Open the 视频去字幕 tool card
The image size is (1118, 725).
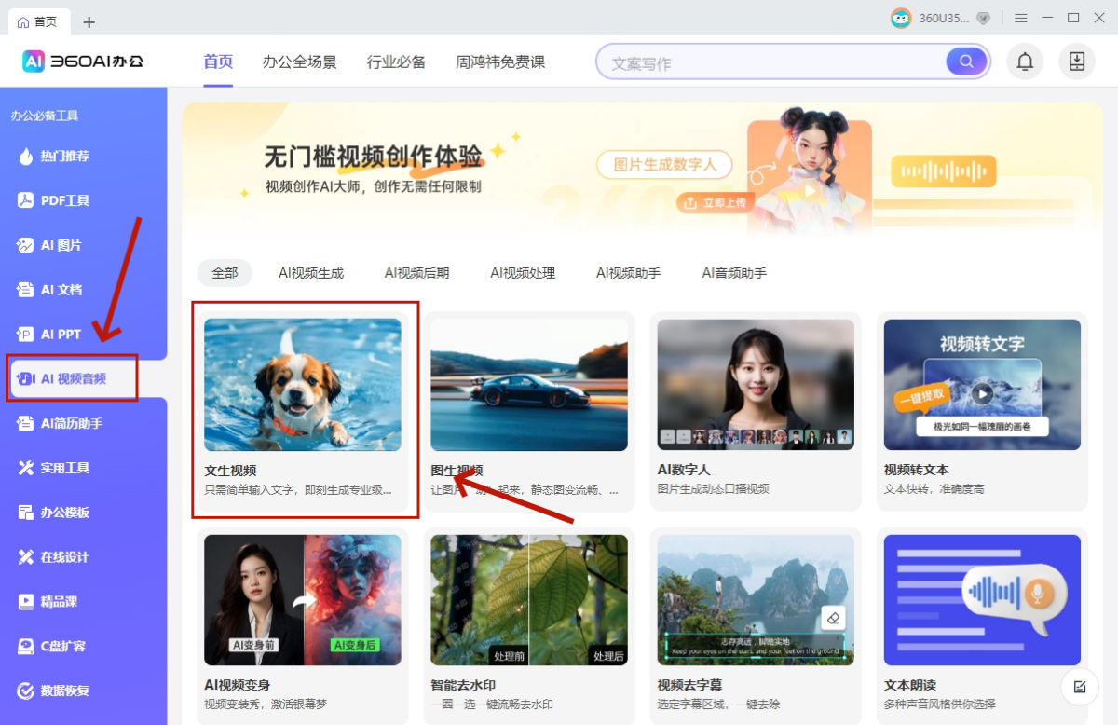pos(756,626)
